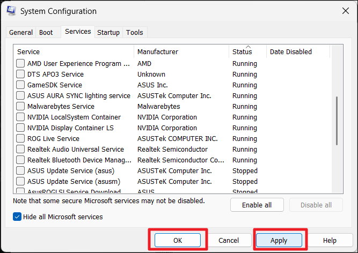Viewport: 358px width, 253px height.
Task: Enable the NVIDIA LocalSystem Container checkbox
Action: [x=20, y=117]
